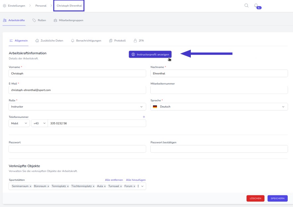This screenshot has height=207, width=293.
Task: Open Protokoll tab
Action: (x=117, y=41)
